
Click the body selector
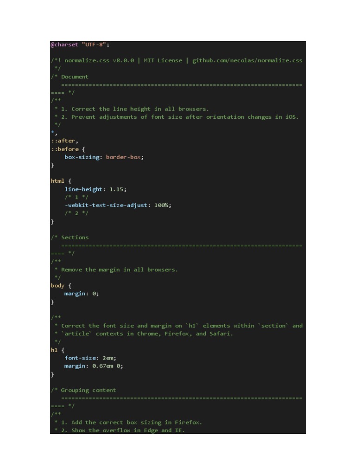[x=57, y=286]
